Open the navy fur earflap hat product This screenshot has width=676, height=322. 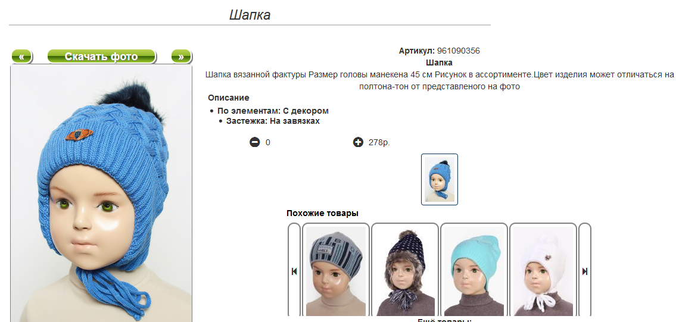click(x=405, y=271)
